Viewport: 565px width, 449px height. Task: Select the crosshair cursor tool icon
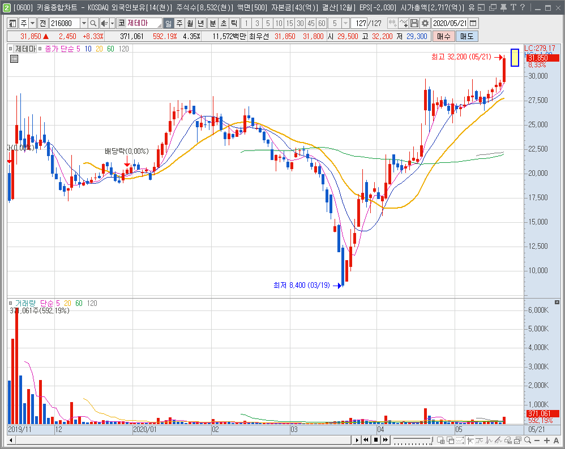coord(470,440)
